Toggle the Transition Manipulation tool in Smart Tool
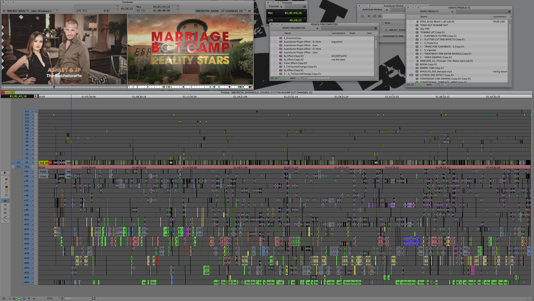 tap(6, 195)
